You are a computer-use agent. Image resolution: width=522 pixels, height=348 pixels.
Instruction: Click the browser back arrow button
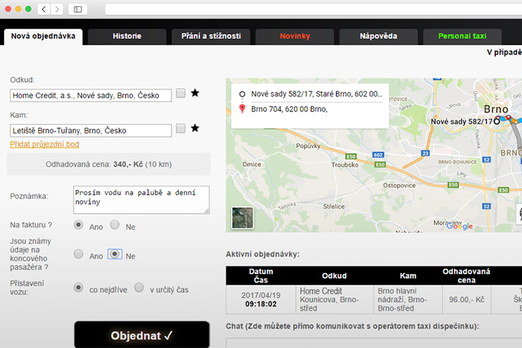(x=43, y=9)
